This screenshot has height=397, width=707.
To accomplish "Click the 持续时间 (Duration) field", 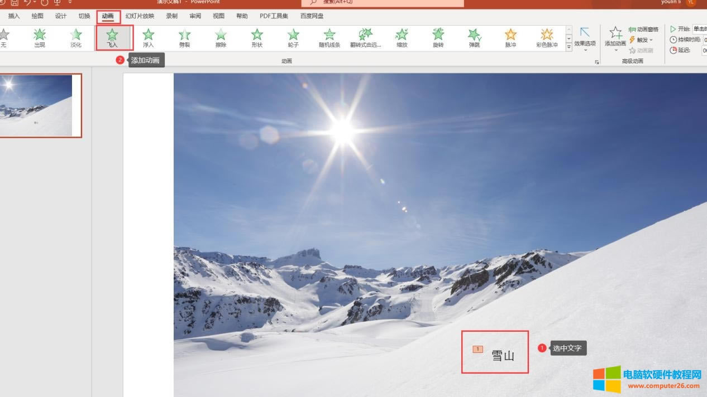I will (704, 40).
